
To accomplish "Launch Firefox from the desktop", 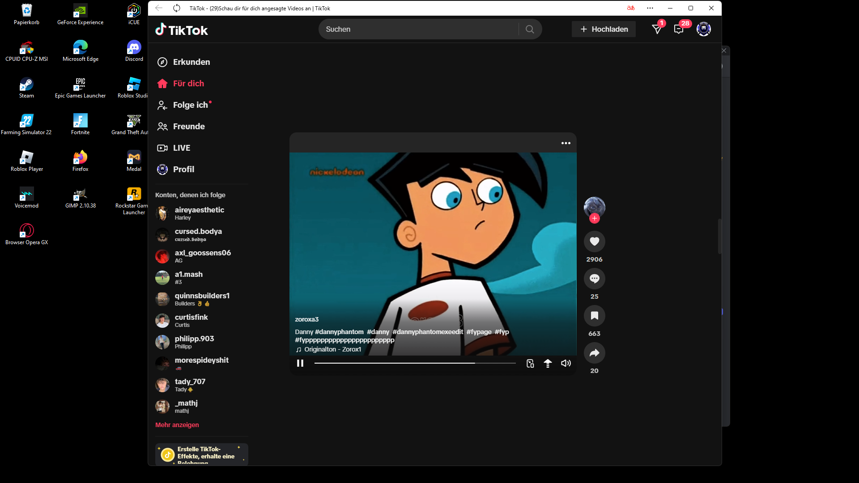I will point(80,161).
